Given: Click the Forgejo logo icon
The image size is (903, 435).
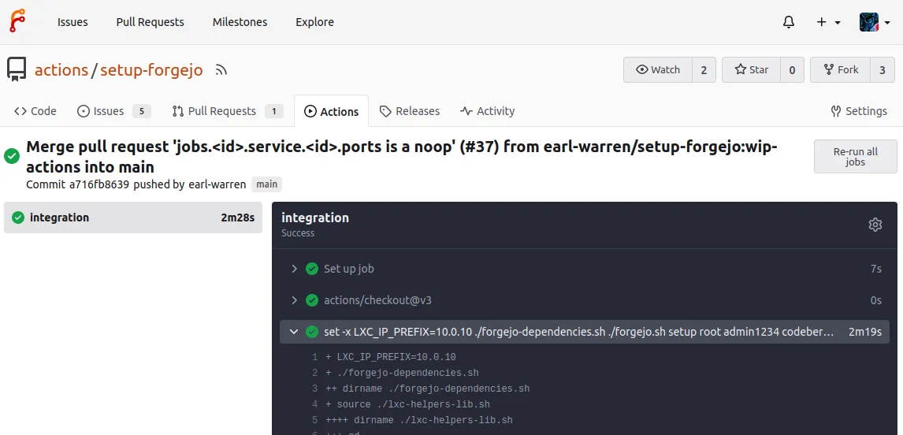Looking at the screenshot, I should (17, 21).
